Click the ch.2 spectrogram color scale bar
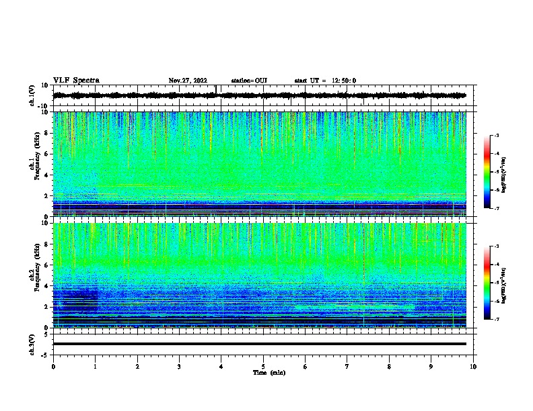Image resolution: width=533 pixels, height=411 pixels. (487, 283)
